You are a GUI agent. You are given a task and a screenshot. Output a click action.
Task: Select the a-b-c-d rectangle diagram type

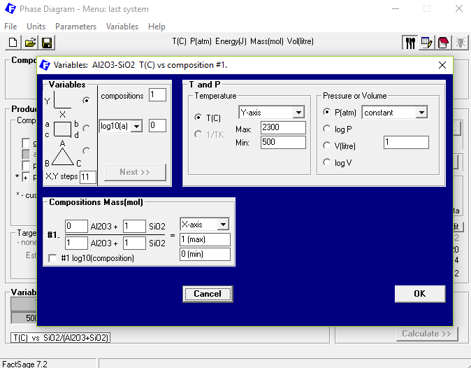86,129
